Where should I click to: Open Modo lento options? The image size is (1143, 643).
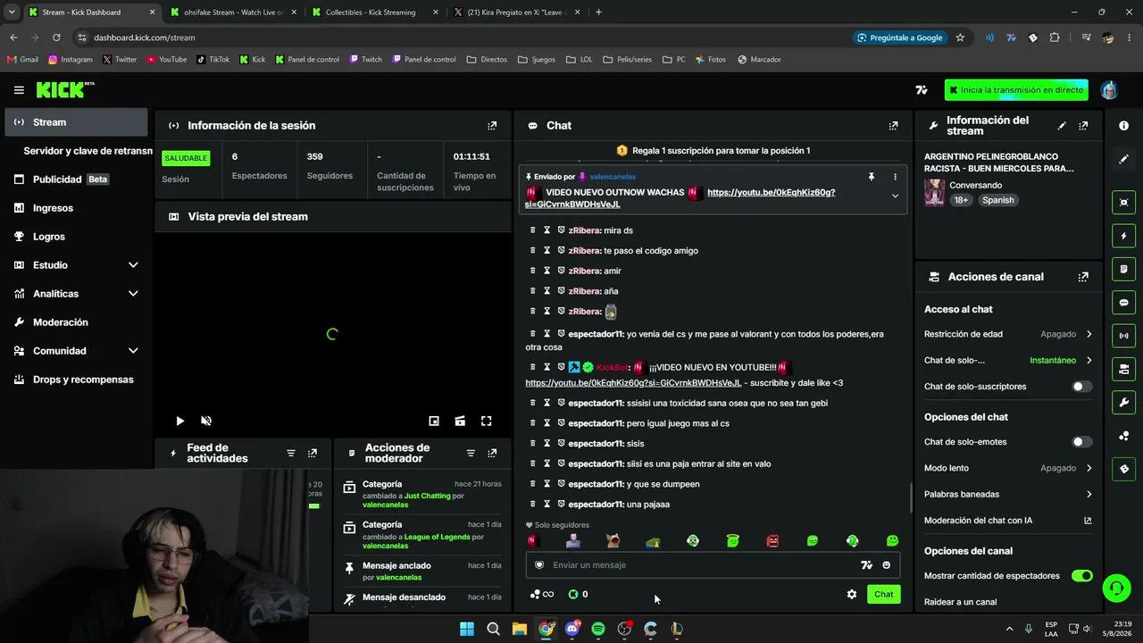(x=1008, y=468)
